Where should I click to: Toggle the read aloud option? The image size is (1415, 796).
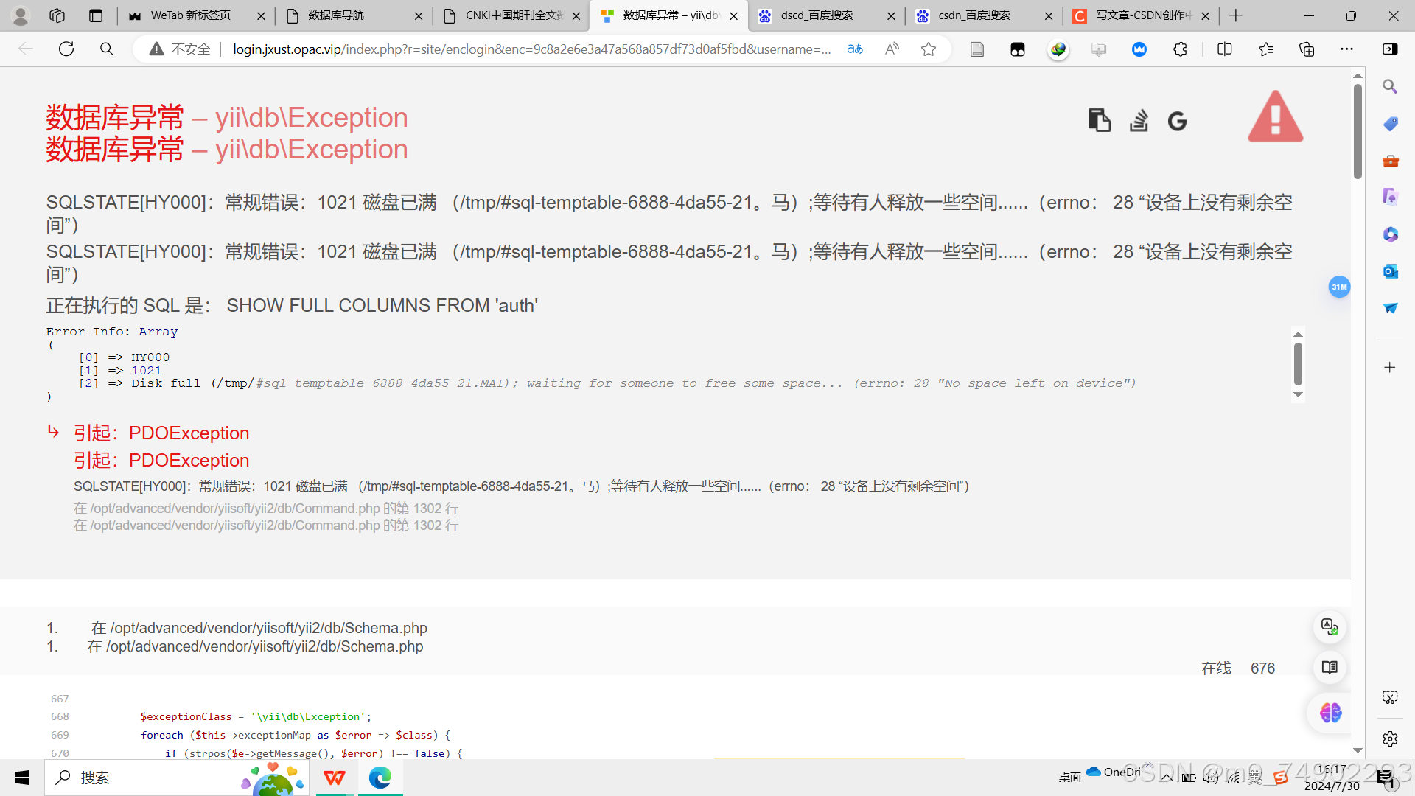click(892, 49)
